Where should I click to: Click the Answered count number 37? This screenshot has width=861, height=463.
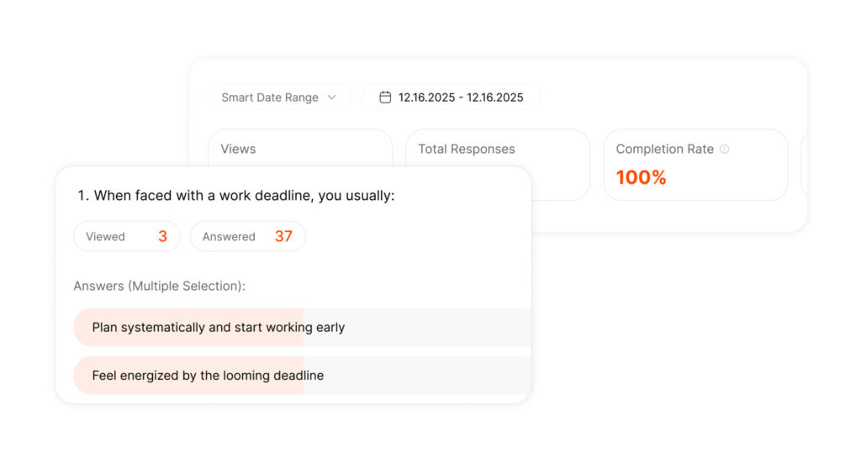click(283, 237)
